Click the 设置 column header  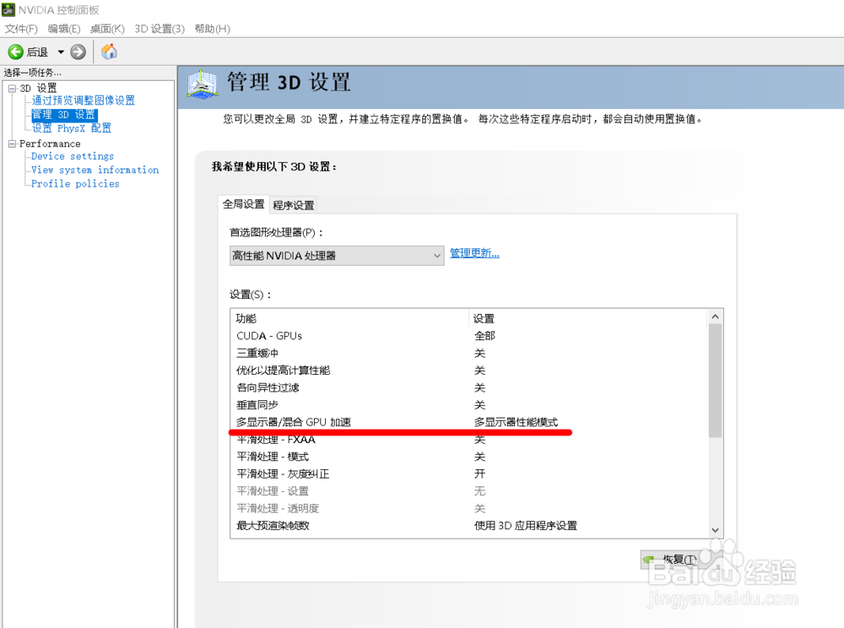587,318
